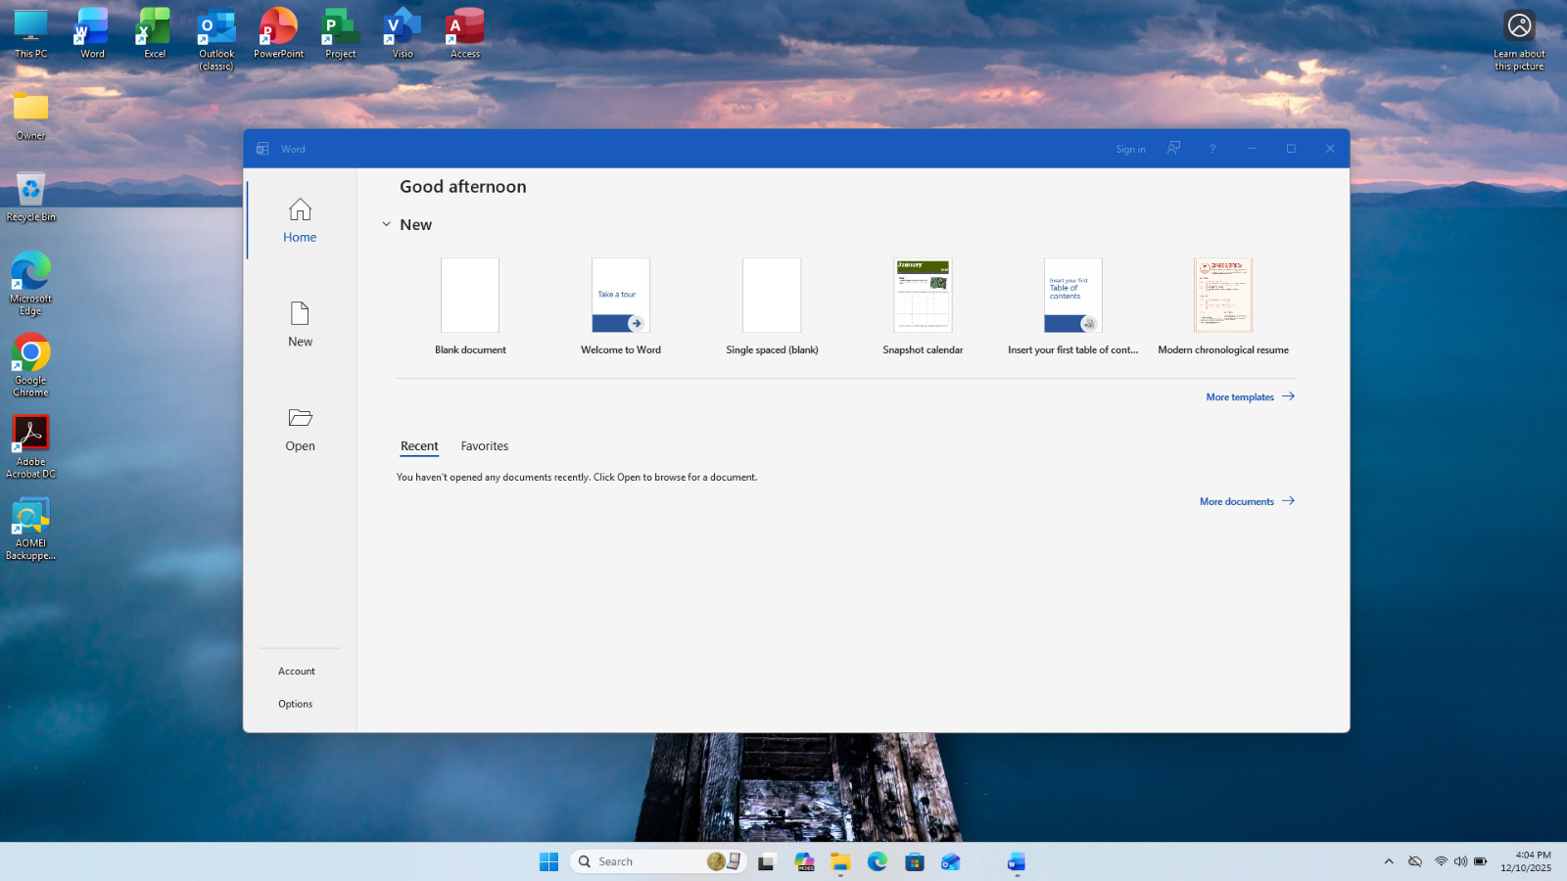1567x881 pixels.
Task: Open Account settings in Word
Action: point(297,672)
